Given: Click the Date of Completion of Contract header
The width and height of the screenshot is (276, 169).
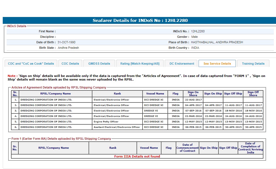Looking at the screenshot, I should (250, 148).
